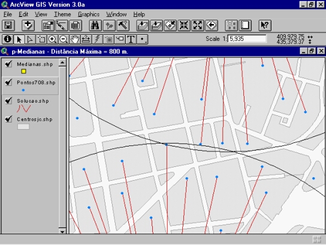
Task: Select the Zoom In tool
Action: (52, 39)
